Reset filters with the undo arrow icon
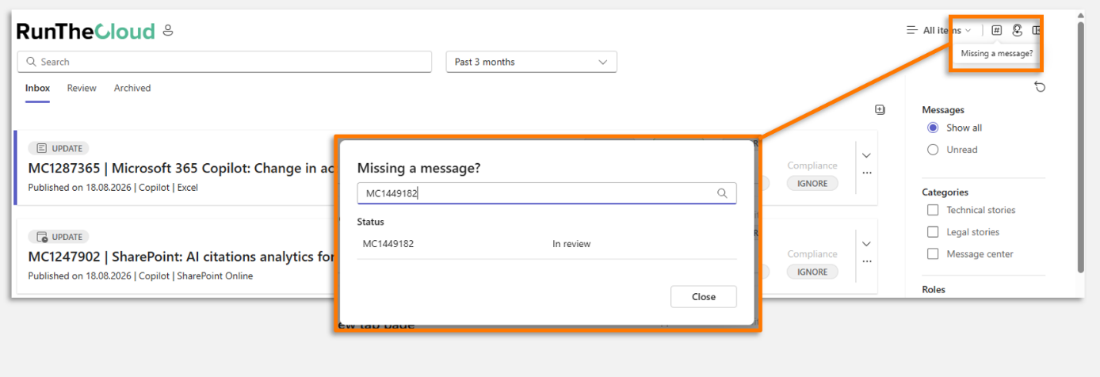The width and height of the screenshot is (1100, 377). click(1040, 87)
